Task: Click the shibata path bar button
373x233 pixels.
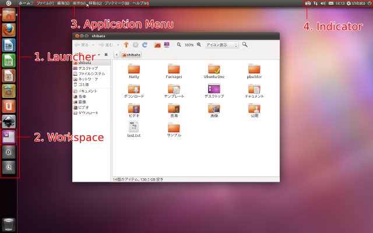Action: (x=131, y=55)
